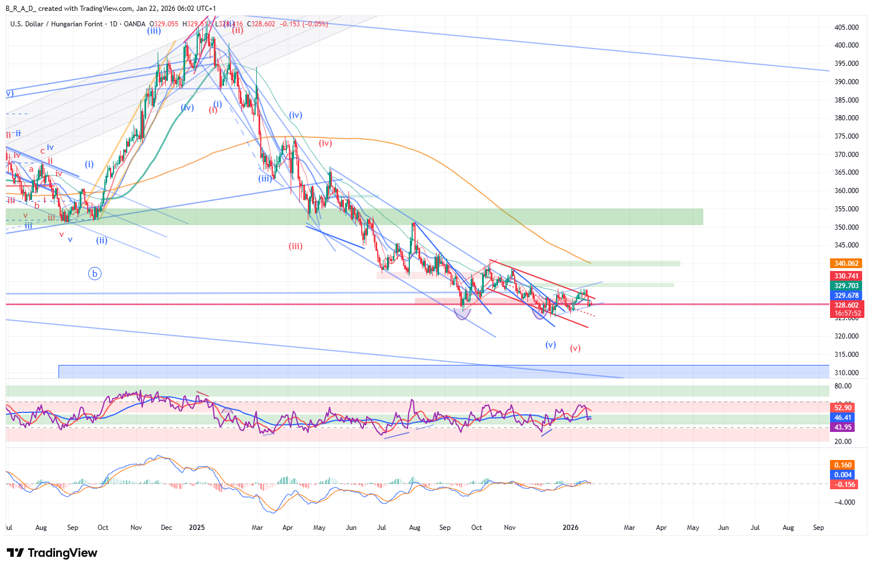This screenshot has height=570, width=873.
Task: Click the orange 0.160 MACD value label
Action: (843, 465)
